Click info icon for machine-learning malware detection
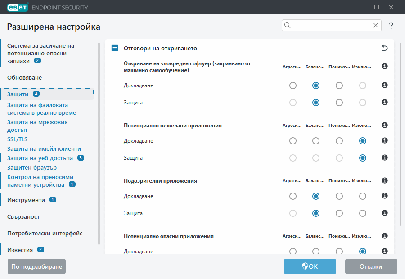This screenshot has height=279, width=405. (x=385, y=66)
